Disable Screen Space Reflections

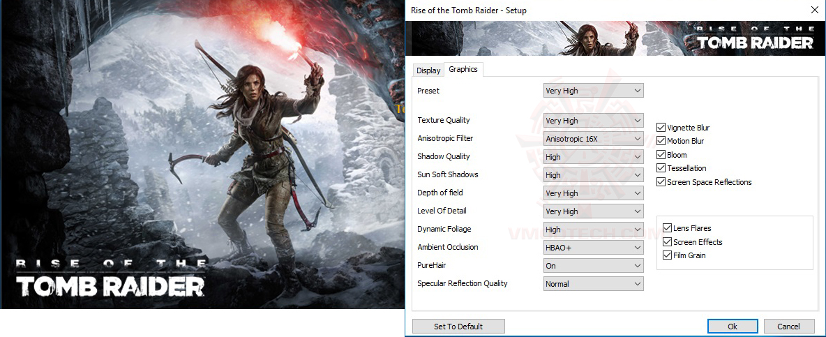[661, 182]
